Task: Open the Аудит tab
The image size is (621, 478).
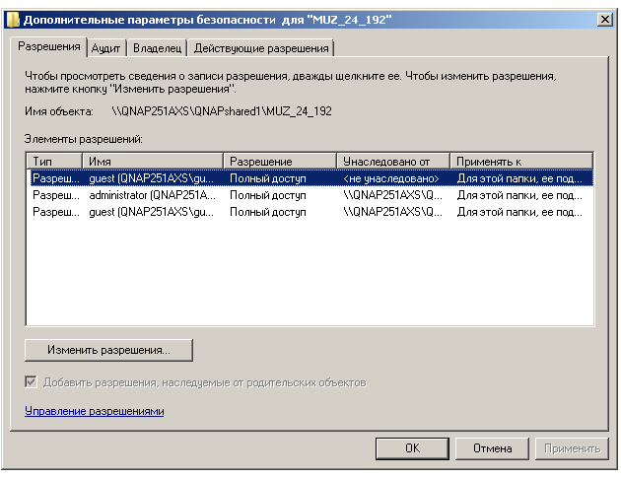Action: coord(104,48)
